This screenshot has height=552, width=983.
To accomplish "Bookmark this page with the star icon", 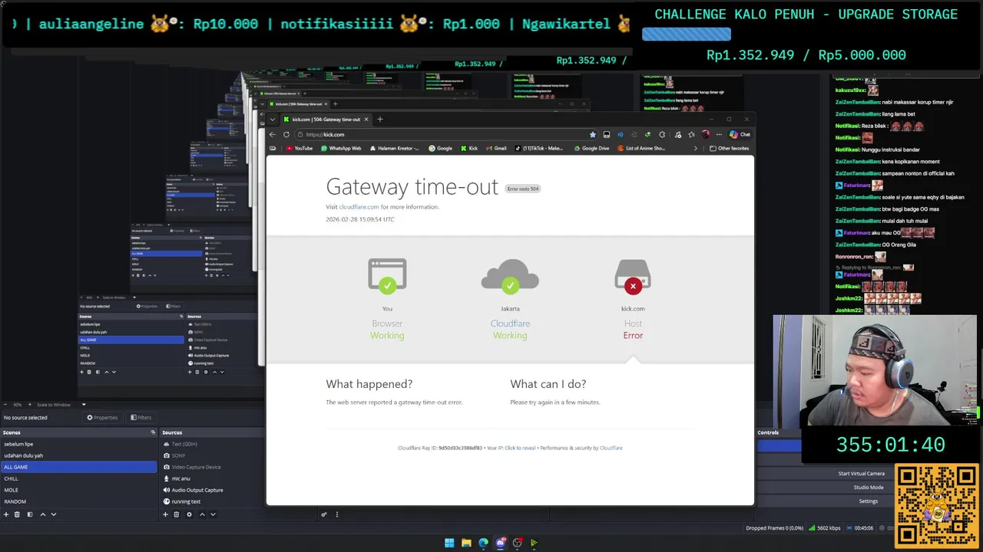I will click(592, 134).
